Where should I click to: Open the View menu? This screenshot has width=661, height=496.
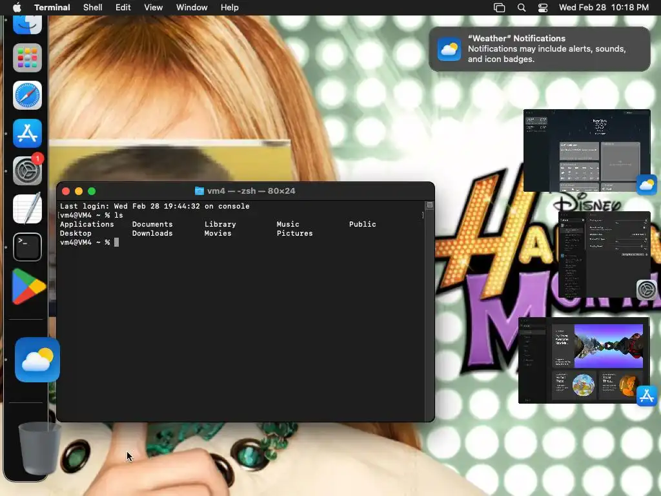154,8
